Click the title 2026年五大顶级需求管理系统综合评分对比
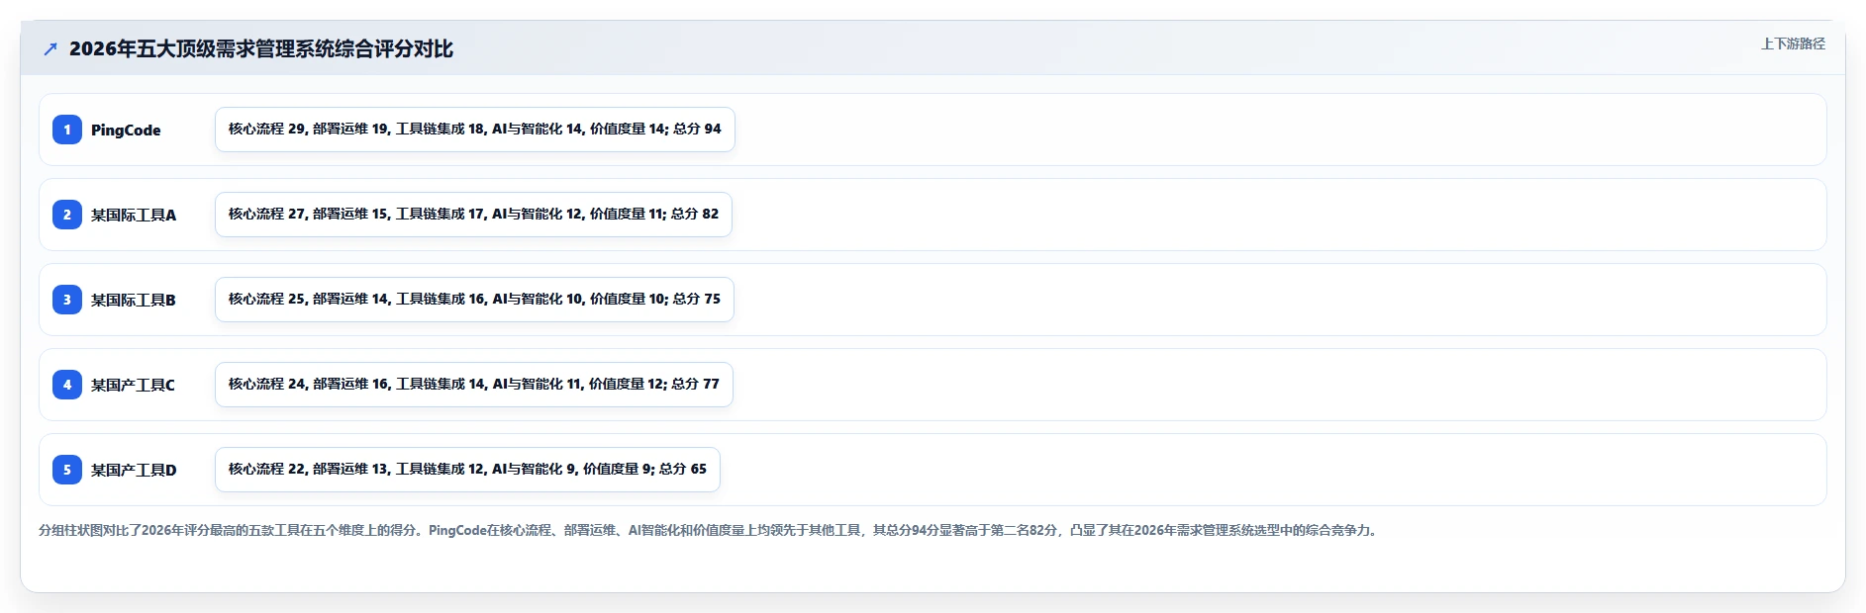 point(261,48)
